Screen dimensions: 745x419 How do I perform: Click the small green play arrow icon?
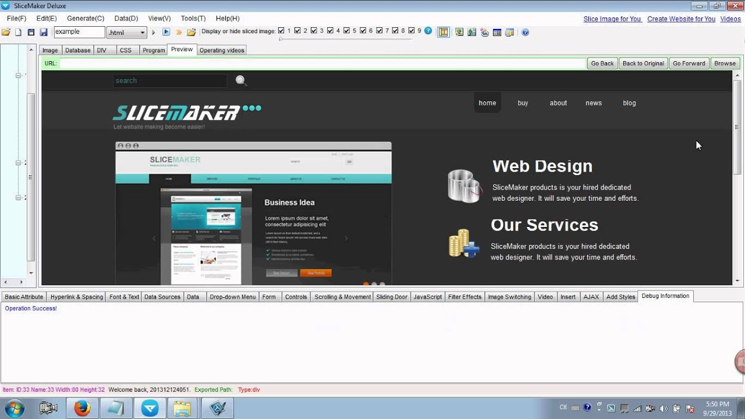point(154,33)
